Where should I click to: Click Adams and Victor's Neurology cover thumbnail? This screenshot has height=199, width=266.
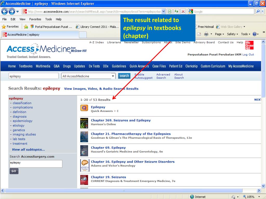[85, 165]
